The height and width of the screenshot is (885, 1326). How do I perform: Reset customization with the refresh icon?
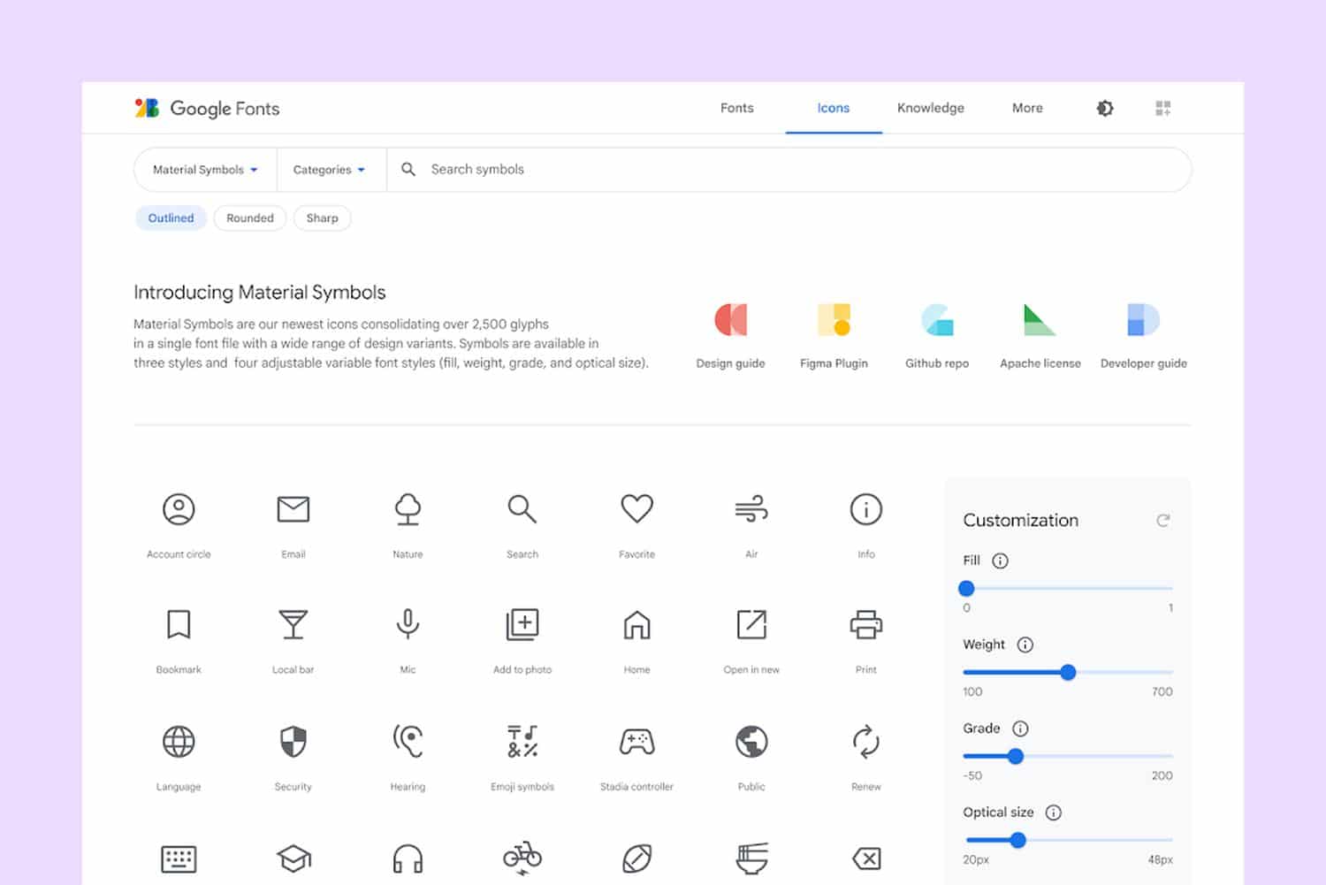1162,521
